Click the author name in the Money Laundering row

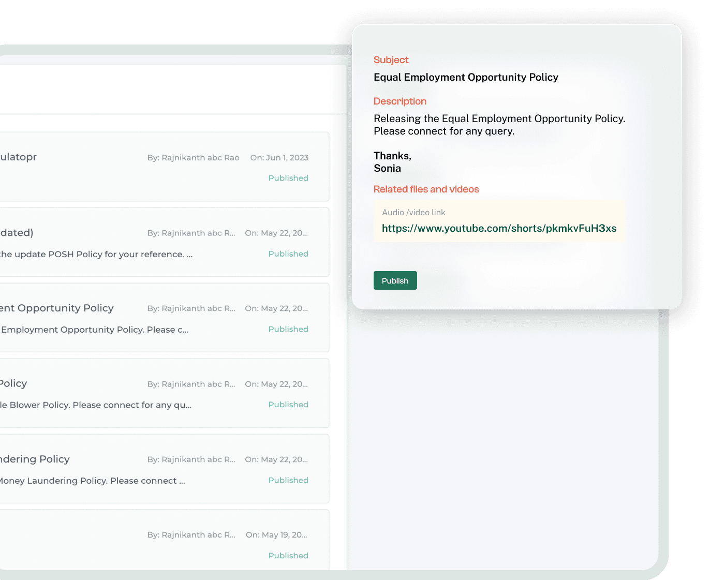[x=191, y=459]
